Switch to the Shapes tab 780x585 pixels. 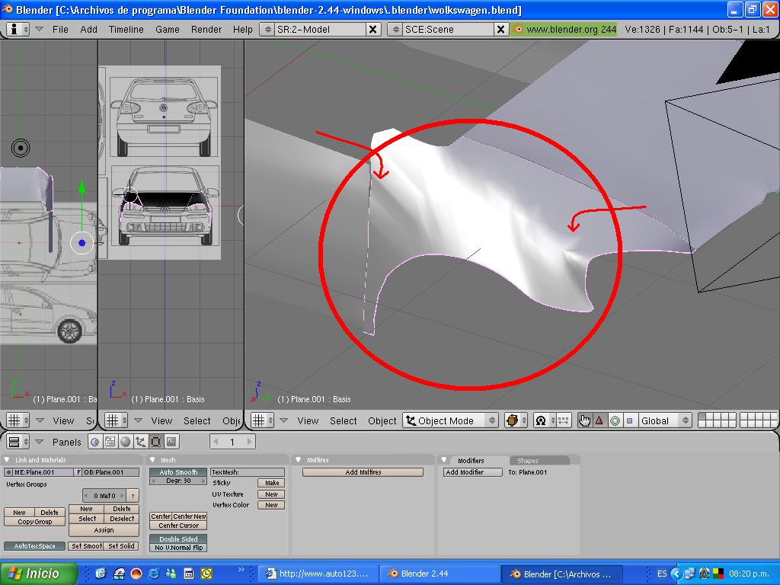tap(528, 461)
